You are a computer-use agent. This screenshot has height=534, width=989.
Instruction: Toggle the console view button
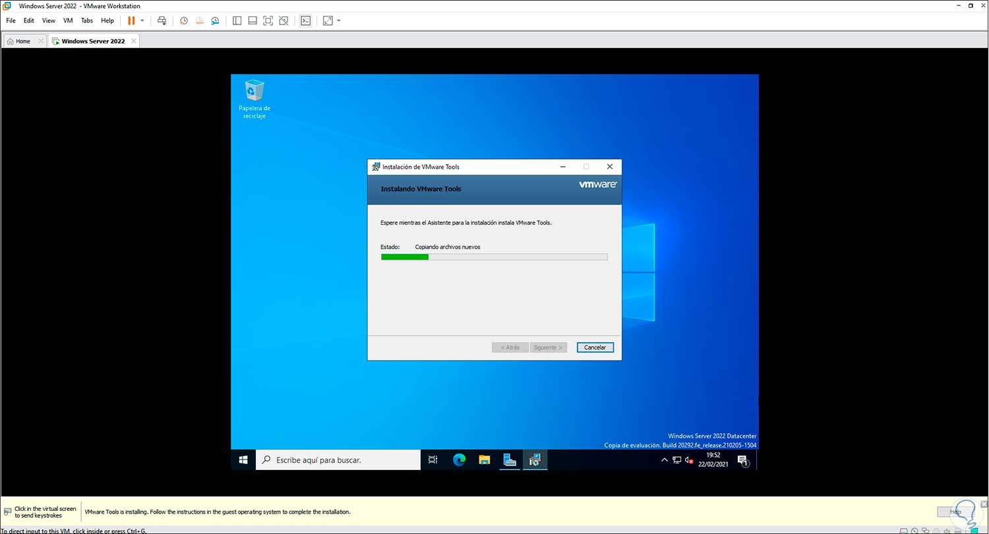coord(306,20)
